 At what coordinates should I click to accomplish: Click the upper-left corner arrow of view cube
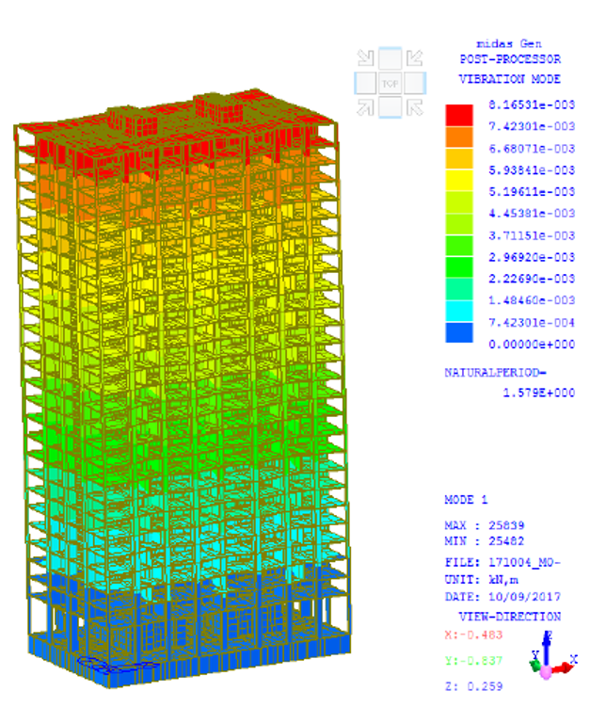(366, 58)
